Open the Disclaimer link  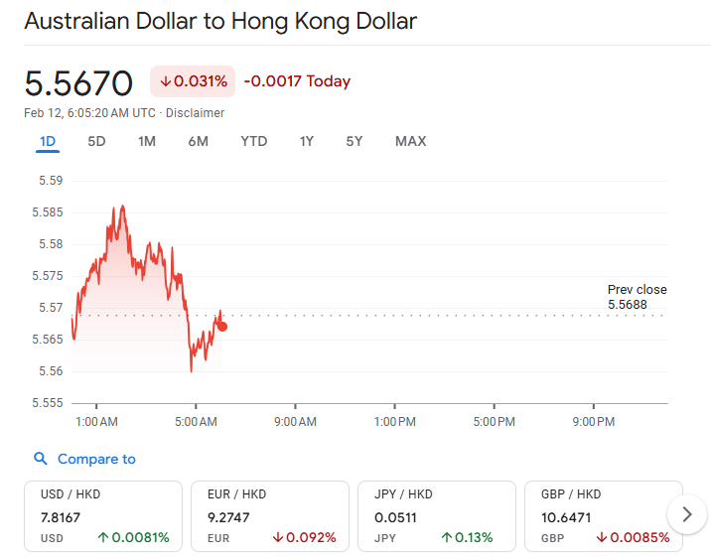pyautogui.click(x=196, y=113)
